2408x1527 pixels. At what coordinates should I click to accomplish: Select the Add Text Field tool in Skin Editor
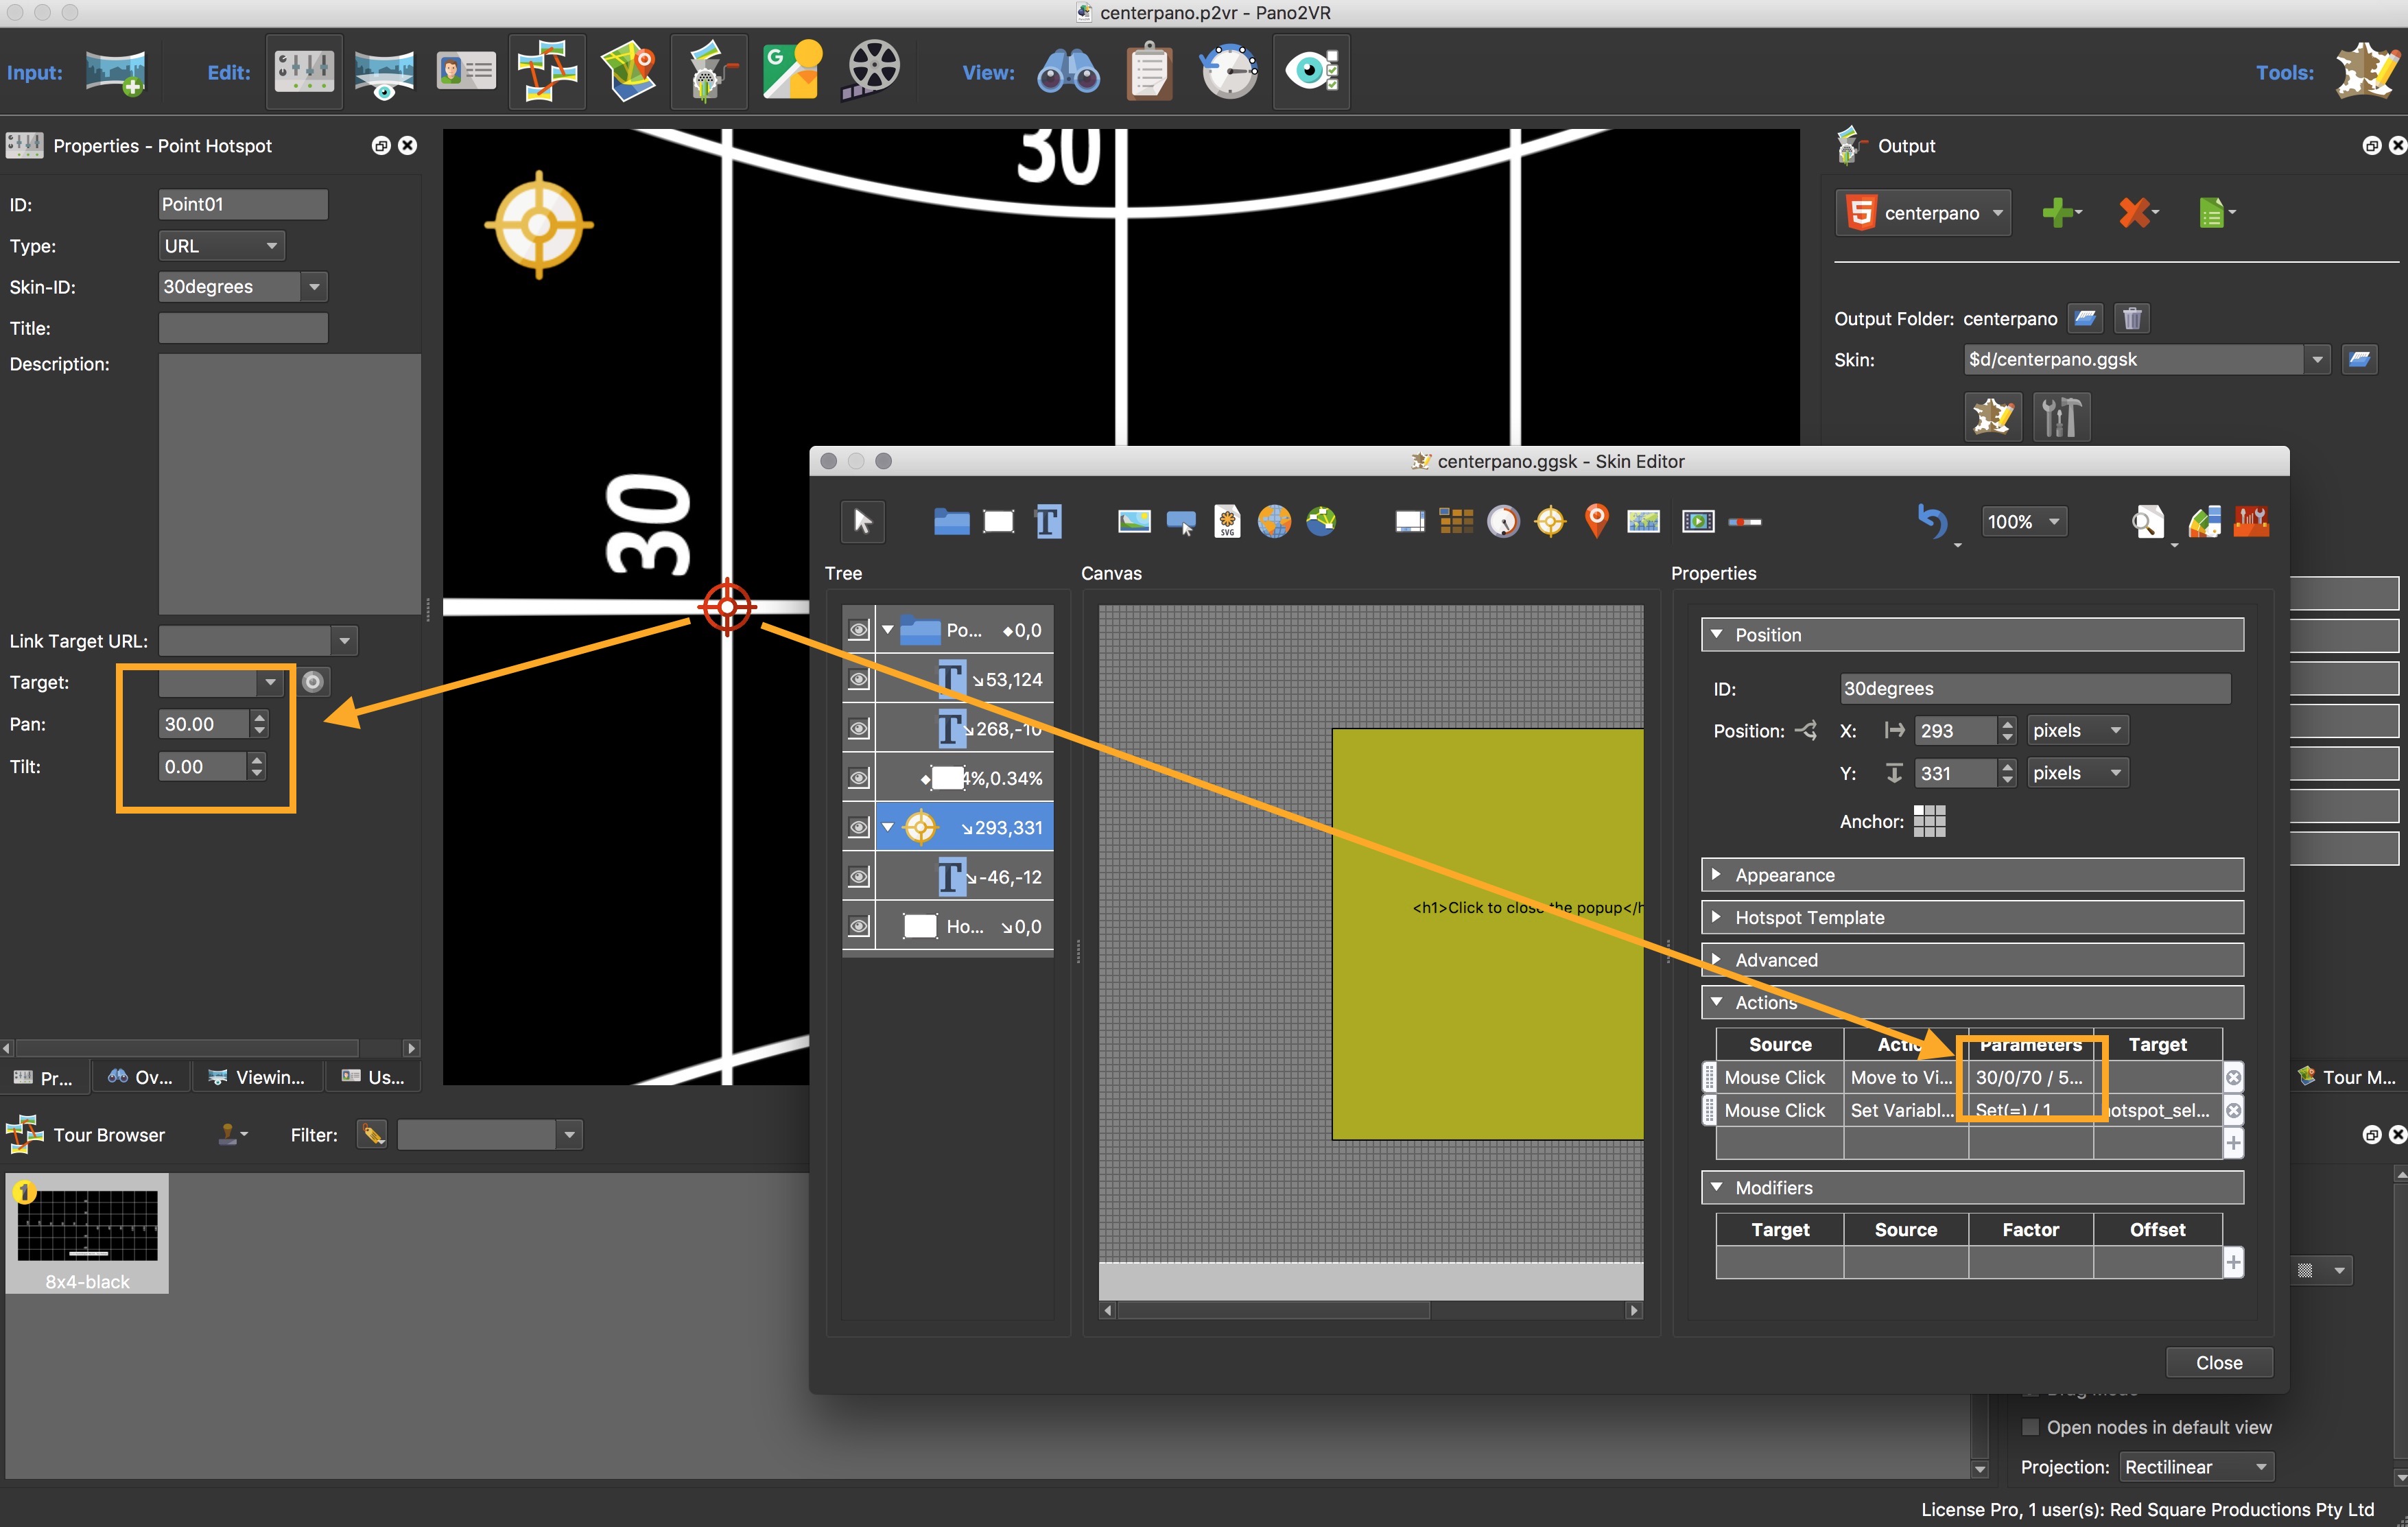pos(1047,521)
